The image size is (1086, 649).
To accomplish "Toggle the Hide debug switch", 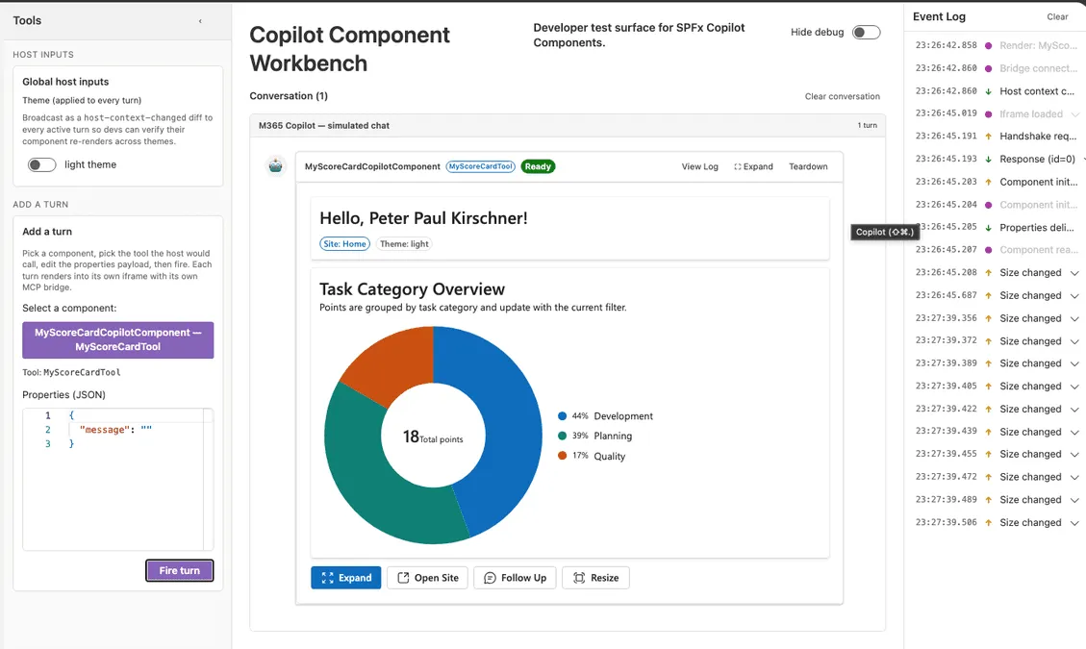I will point(866,33).
